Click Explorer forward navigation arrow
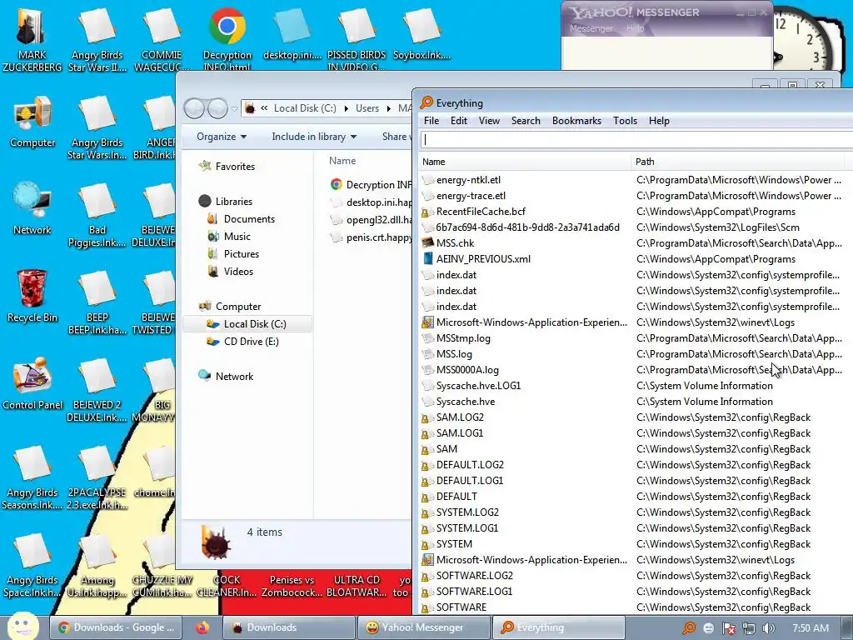Screen dimensions: 853x640 point(217,109)
